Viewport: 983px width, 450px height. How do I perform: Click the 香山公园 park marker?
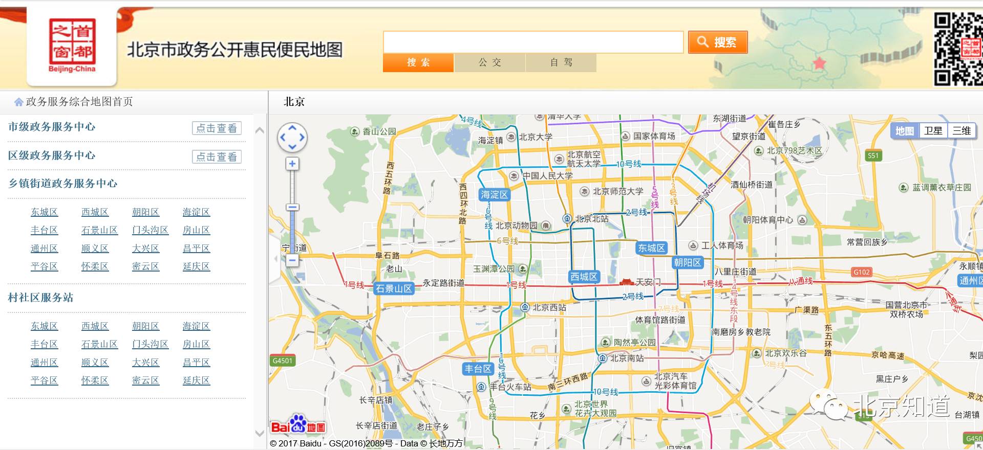pos(354,131)
